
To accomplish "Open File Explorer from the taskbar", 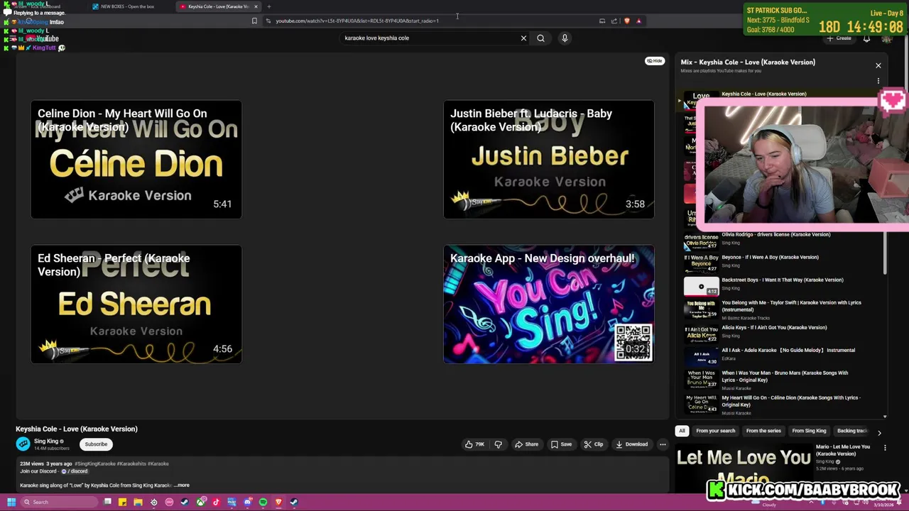I will (x=138, y=502).
